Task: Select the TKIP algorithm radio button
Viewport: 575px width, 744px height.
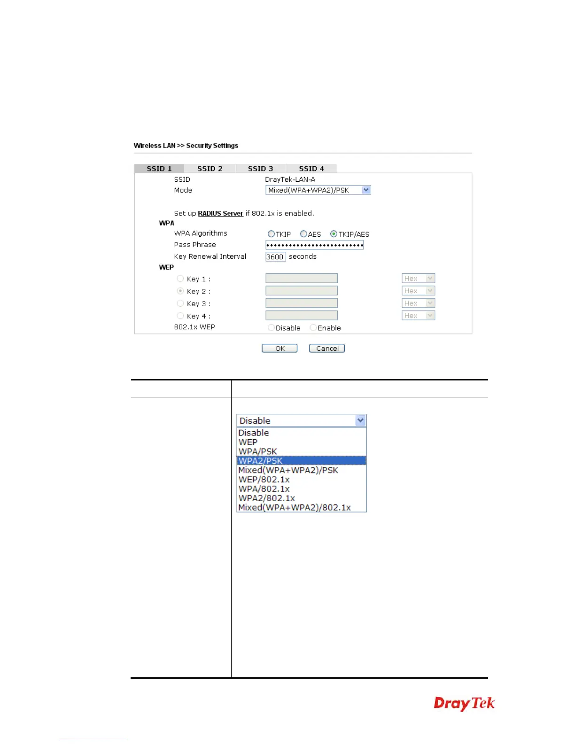Action: click(271, 234)
